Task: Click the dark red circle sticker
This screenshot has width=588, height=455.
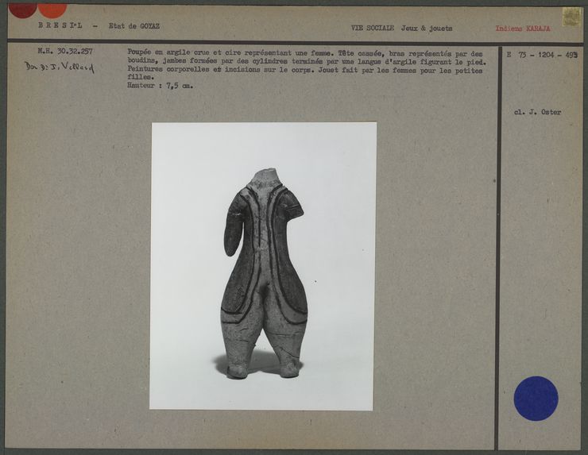Action: pyautogui.click(x=21, y=9)
